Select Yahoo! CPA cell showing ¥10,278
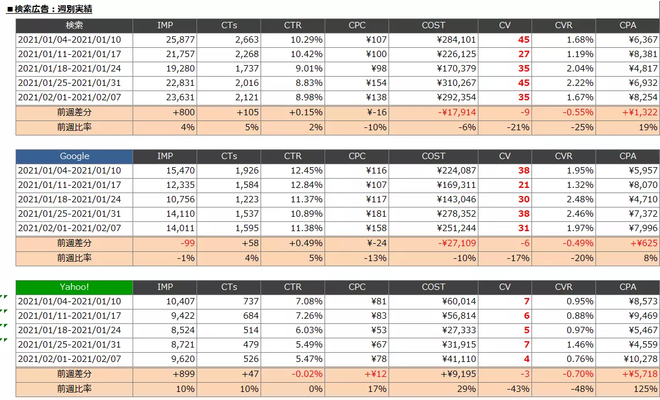 (628, 359)
